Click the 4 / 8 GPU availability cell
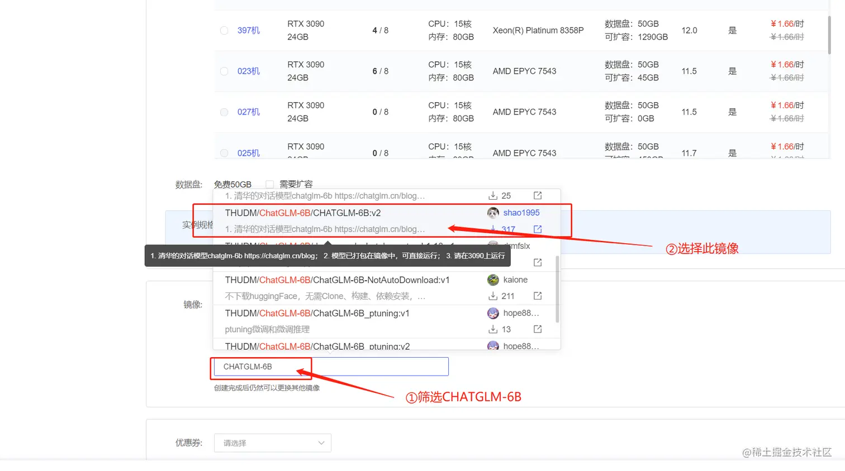The height and width of the screenshot is (471, 845). pyautogui.click(x=381, y=31)
